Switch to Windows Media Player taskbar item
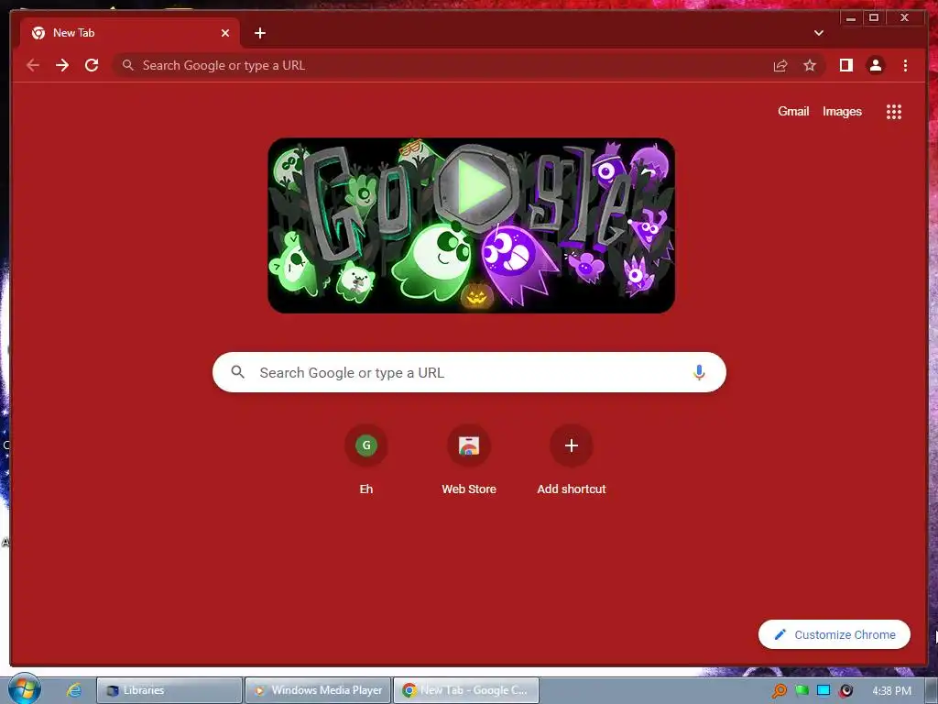 point(318,690)
